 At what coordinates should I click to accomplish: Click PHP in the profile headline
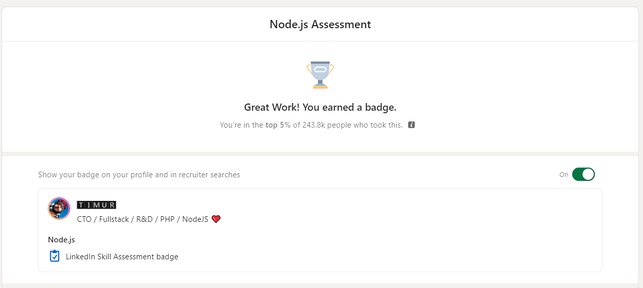point(167,219)
